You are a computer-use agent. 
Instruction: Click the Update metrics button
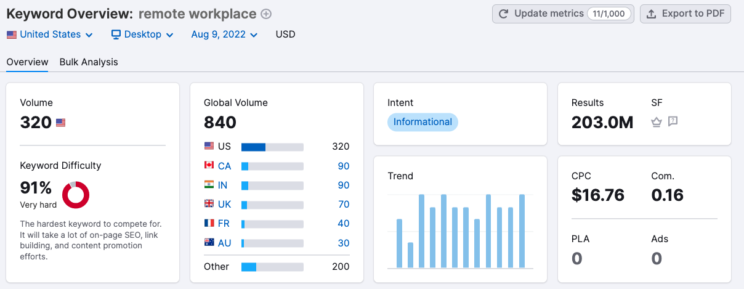562,14
